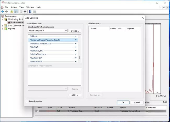170x122 pixels.
Task: Select the Performance Monitor graph icon in tree
Action: coord(9,23)
